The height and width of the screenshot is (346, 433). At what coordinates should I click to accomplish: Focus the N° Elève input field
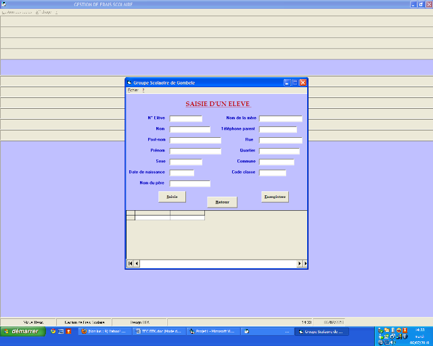tap(186, 119)
